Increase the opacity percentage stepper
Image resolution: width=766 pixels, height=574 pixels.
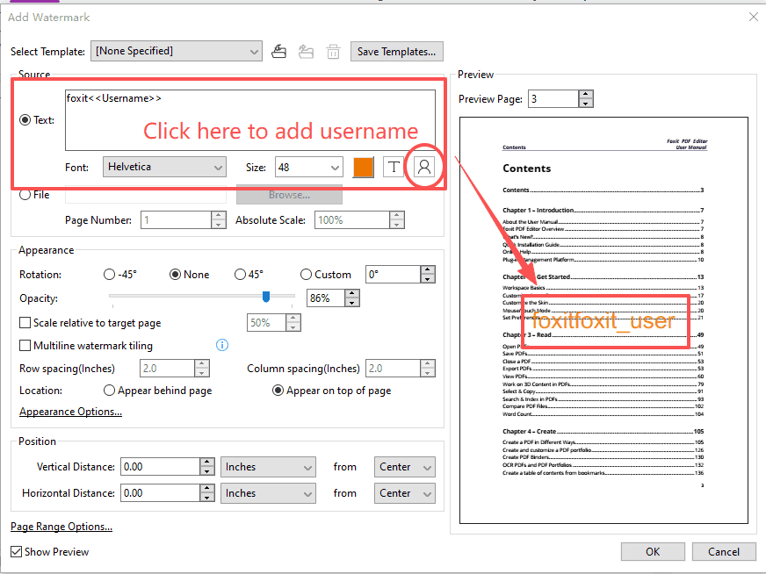[x=351, y=293]
